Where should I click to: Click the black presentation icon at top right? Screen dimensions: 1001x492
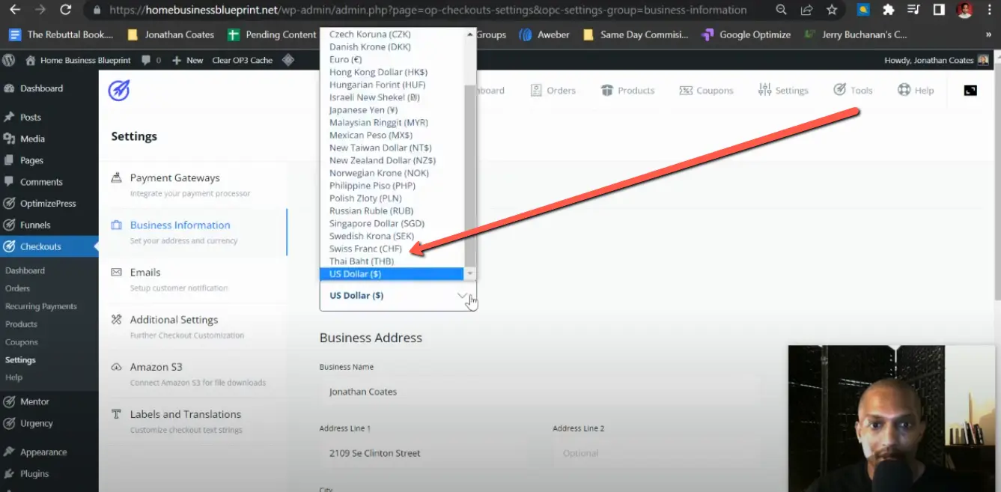point(970,90)
